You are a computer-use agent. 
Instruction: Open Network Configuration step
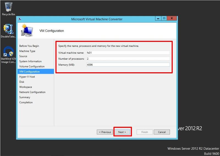pyautogui.click(x=32, y=92)
